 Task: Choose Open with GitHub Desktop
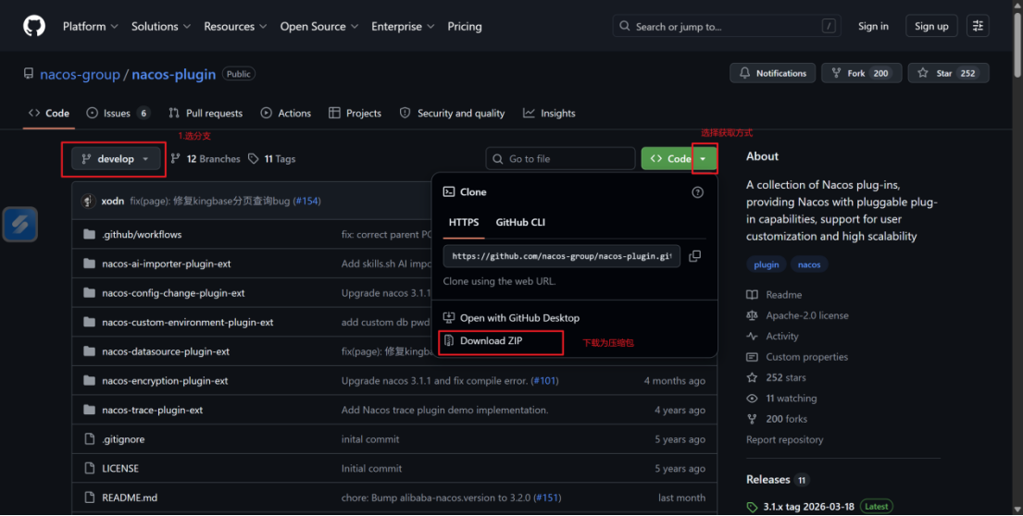coord(511,318)
